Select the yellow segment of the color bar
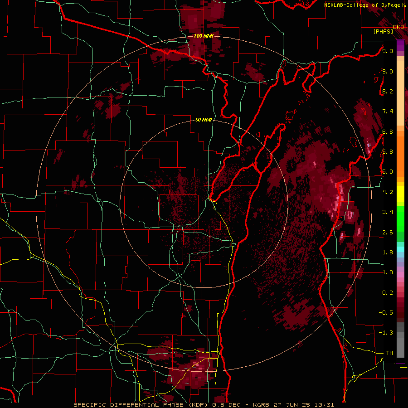This screenshot has height=408, width=408. click(x=400, y=194)
